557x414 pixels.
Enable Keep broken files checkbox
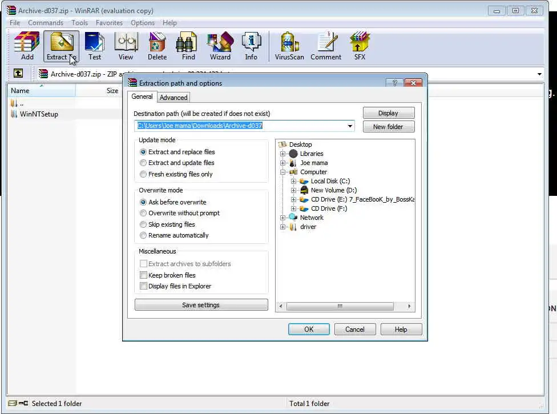[x=143, y=275]
